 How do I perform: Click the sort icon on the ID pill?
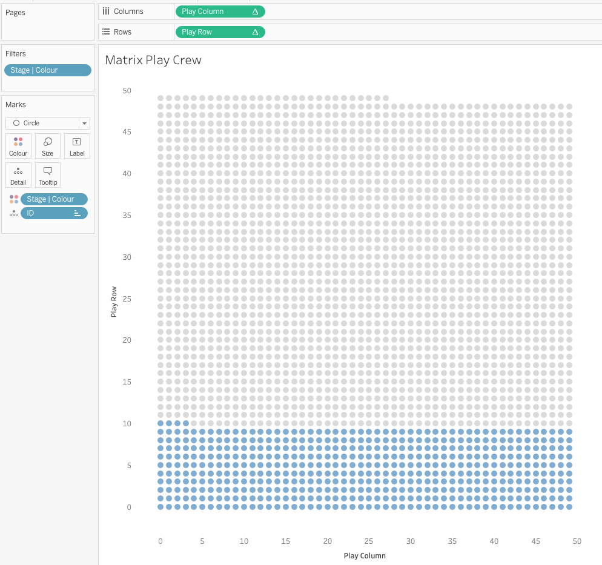point(77,213)
